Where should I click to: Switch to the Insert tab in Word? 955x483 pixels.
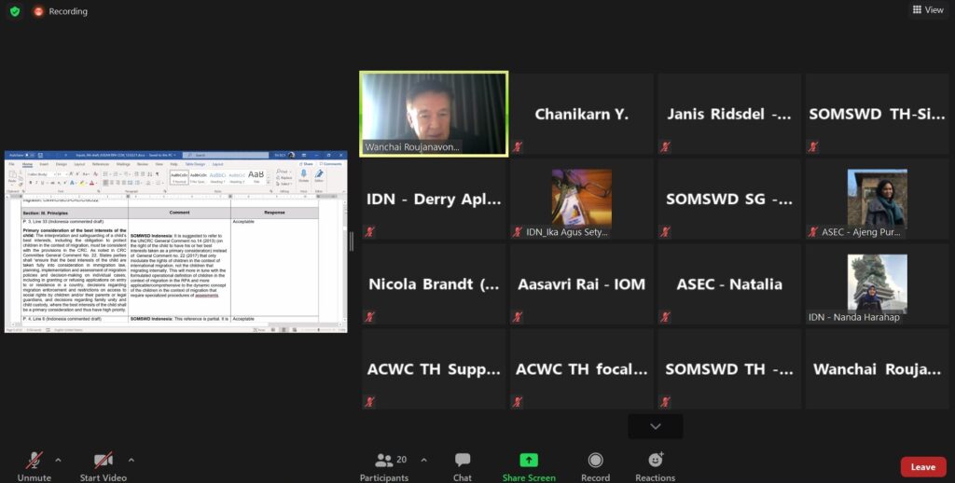click(44, 164)
